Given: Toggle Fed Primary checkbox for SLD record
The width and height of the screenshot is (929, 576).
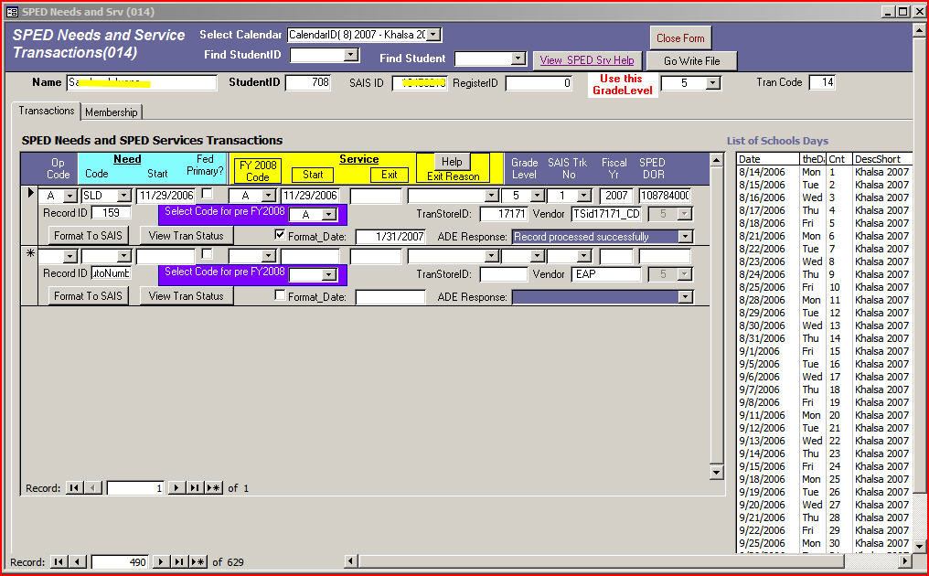Looking at the screenshot, I should point(207,193).
